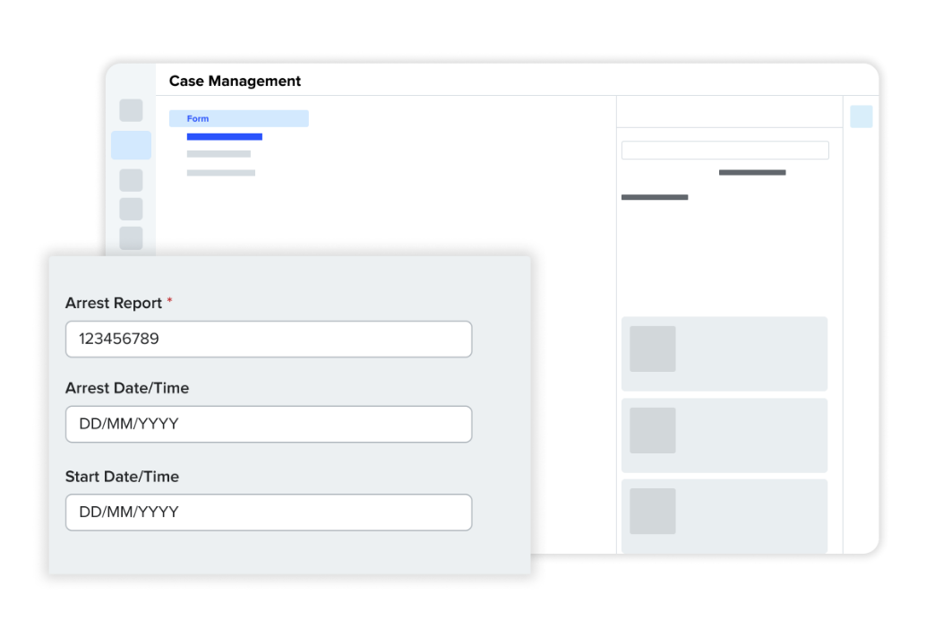Click the search box atop the right panel
The height and width of the screenshot is (620, 926).
tap(725, 150)
